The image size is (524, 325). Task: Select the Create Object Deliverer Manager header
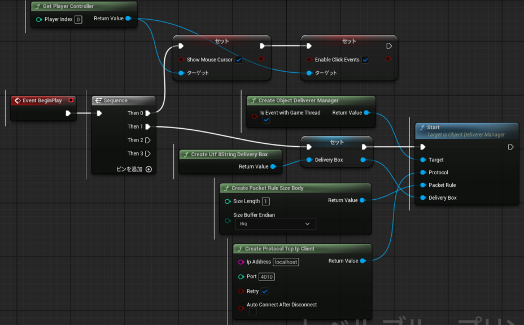click(311, 100)
